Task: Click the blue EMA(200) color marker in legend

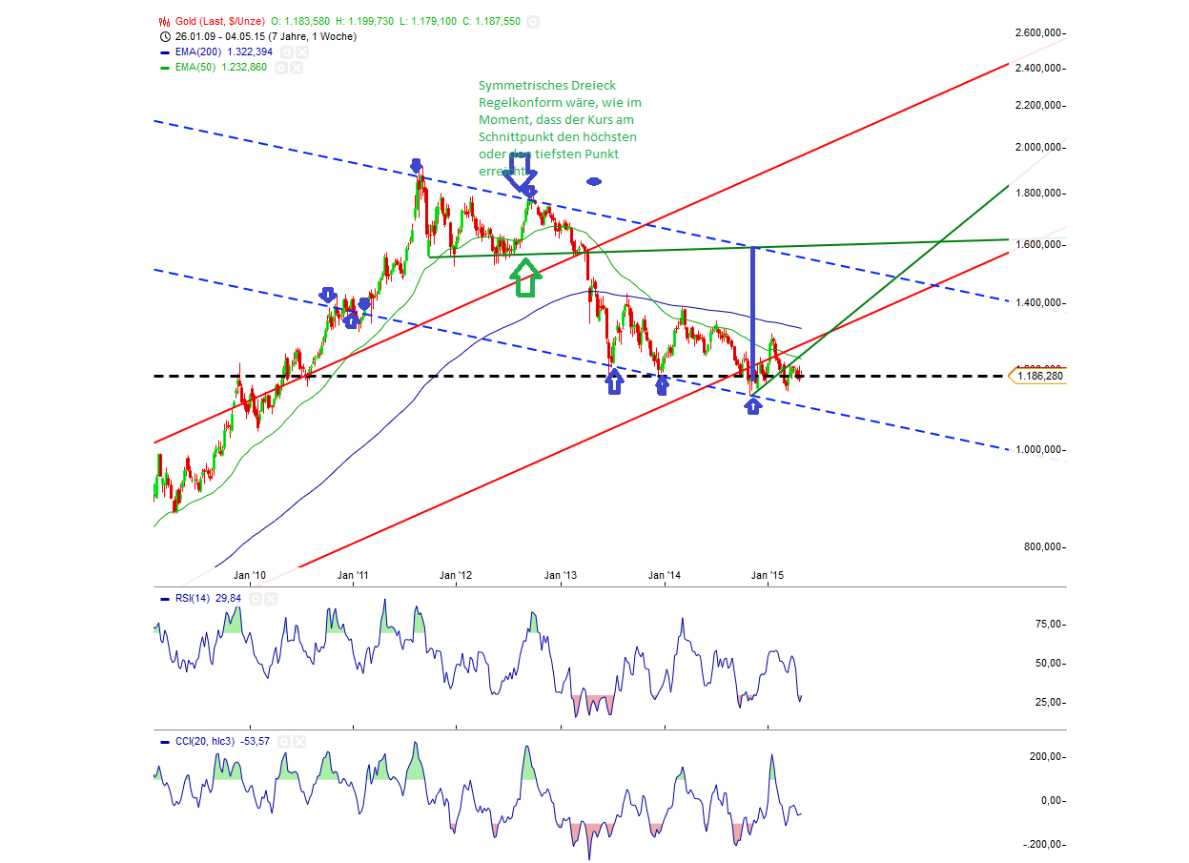Action: point(163,52)
